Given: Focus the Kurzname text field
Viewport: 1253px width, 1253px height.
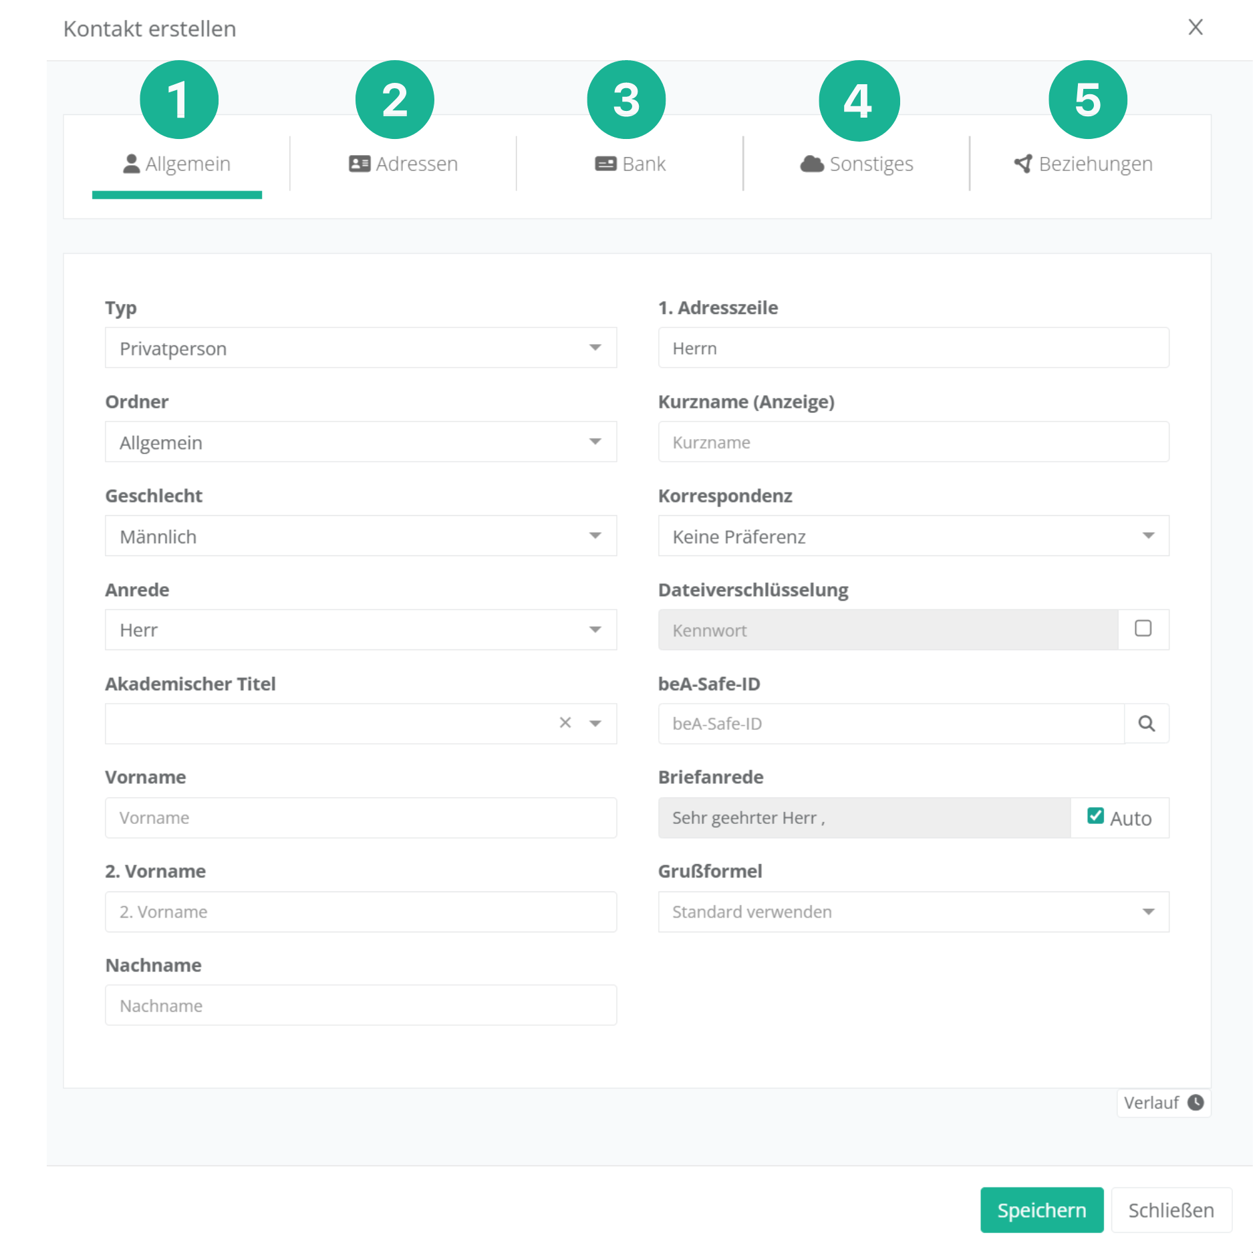Looking at the screenshot, I should pyautogui.click(x=913, y=442).
